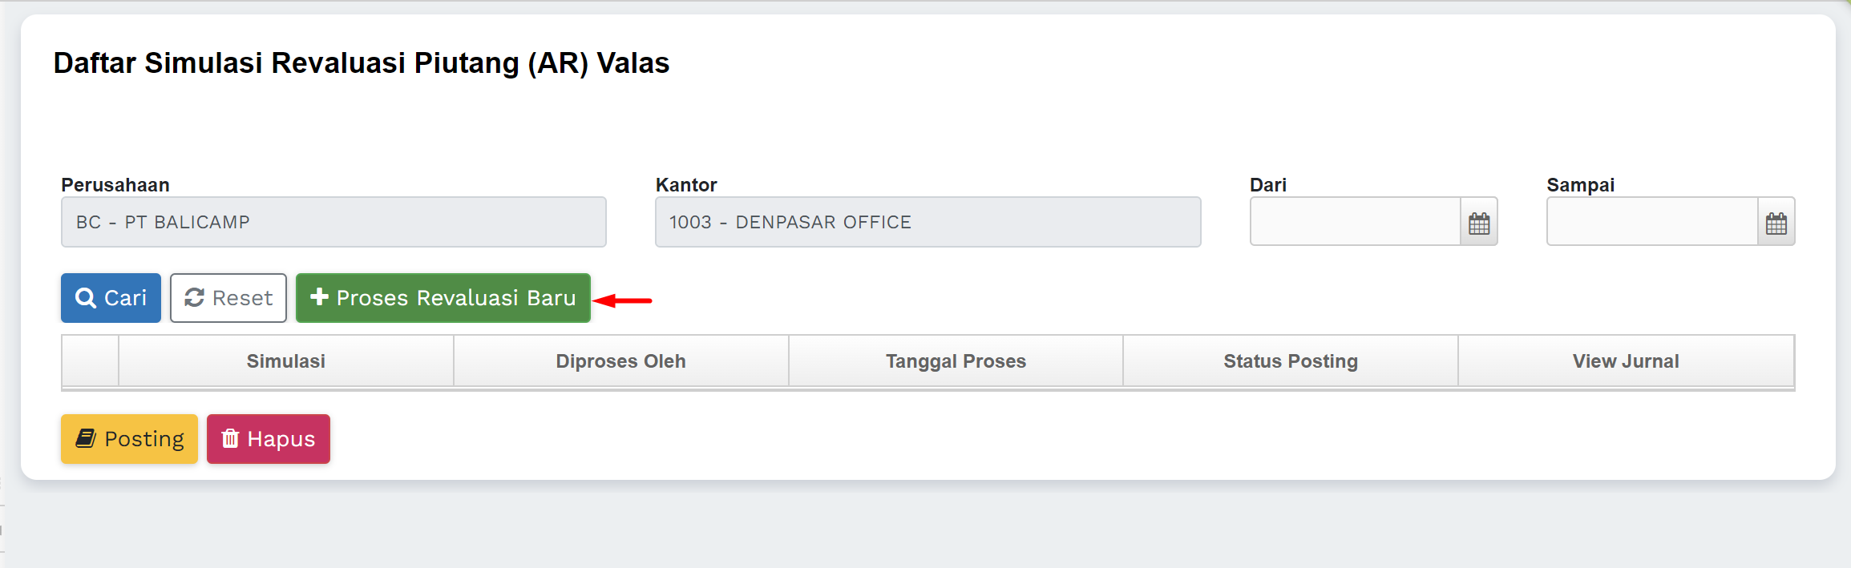
Task: Focus the Sampai date input field
Action: pos(1651,222)
